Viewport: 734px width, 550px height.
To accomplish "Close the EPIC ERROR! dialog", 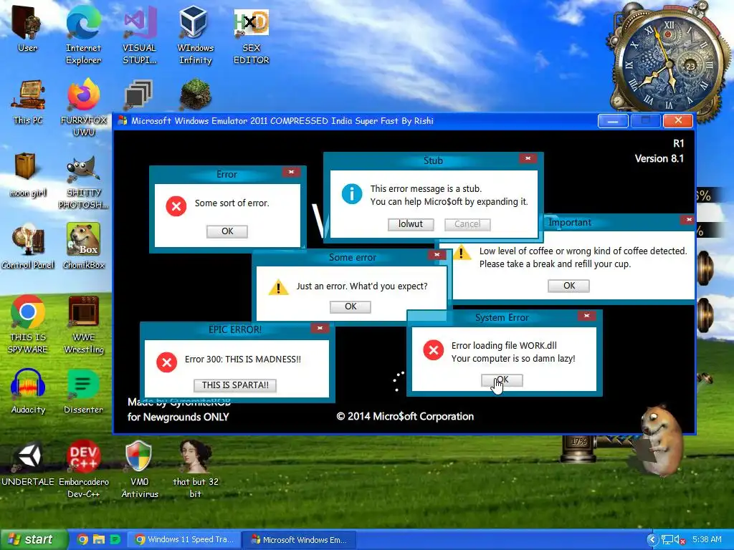I will tap(320, 328).
